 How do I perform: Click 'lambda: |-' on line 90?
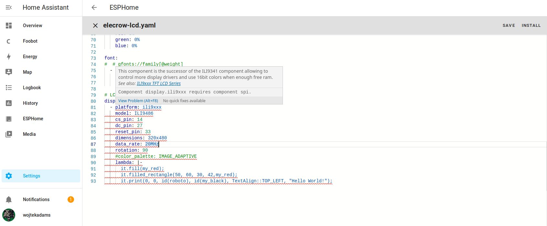click(129, 163)
